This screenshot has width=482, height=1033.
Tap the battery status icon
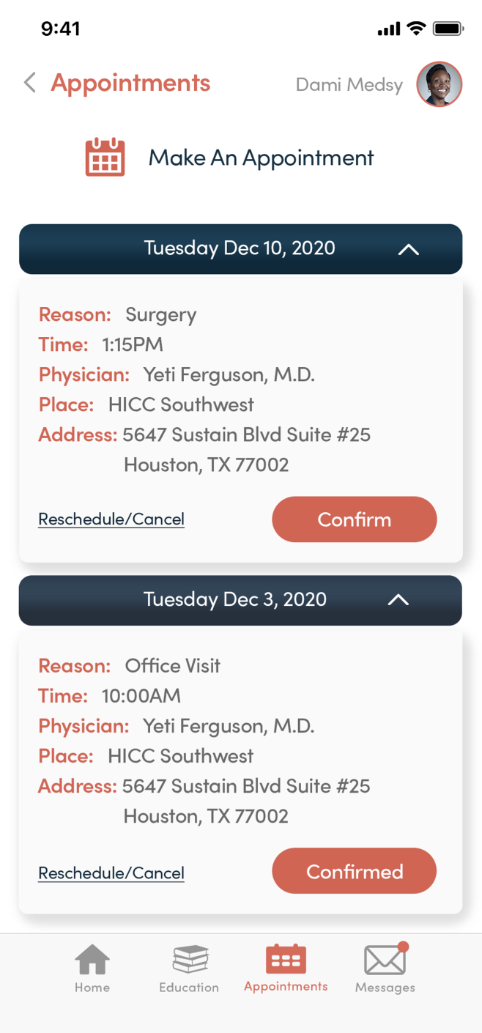(x=448, y=29)
